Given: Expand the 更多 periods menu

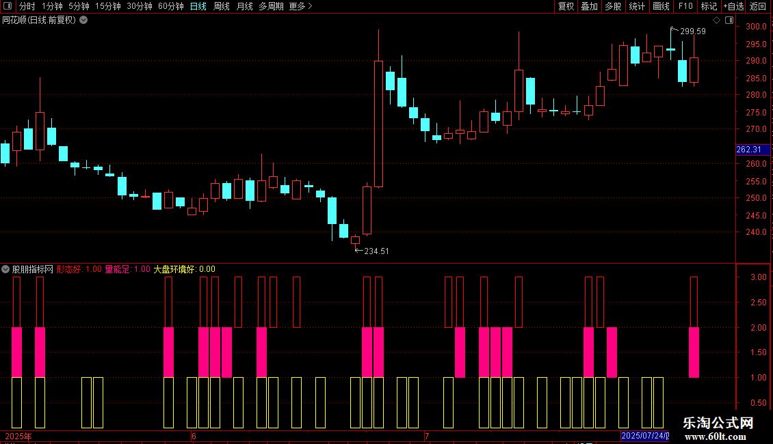Looking at the screenshot, I should tap(301, 6).
